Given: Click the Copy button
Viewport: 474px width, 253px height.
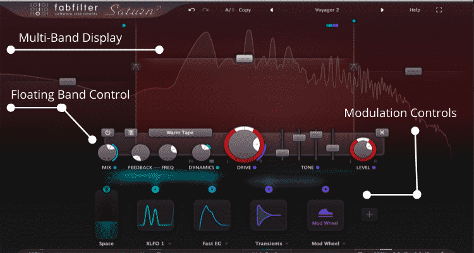Looking at the screenshot, I should pyautogui.click(x=245, y=11).
